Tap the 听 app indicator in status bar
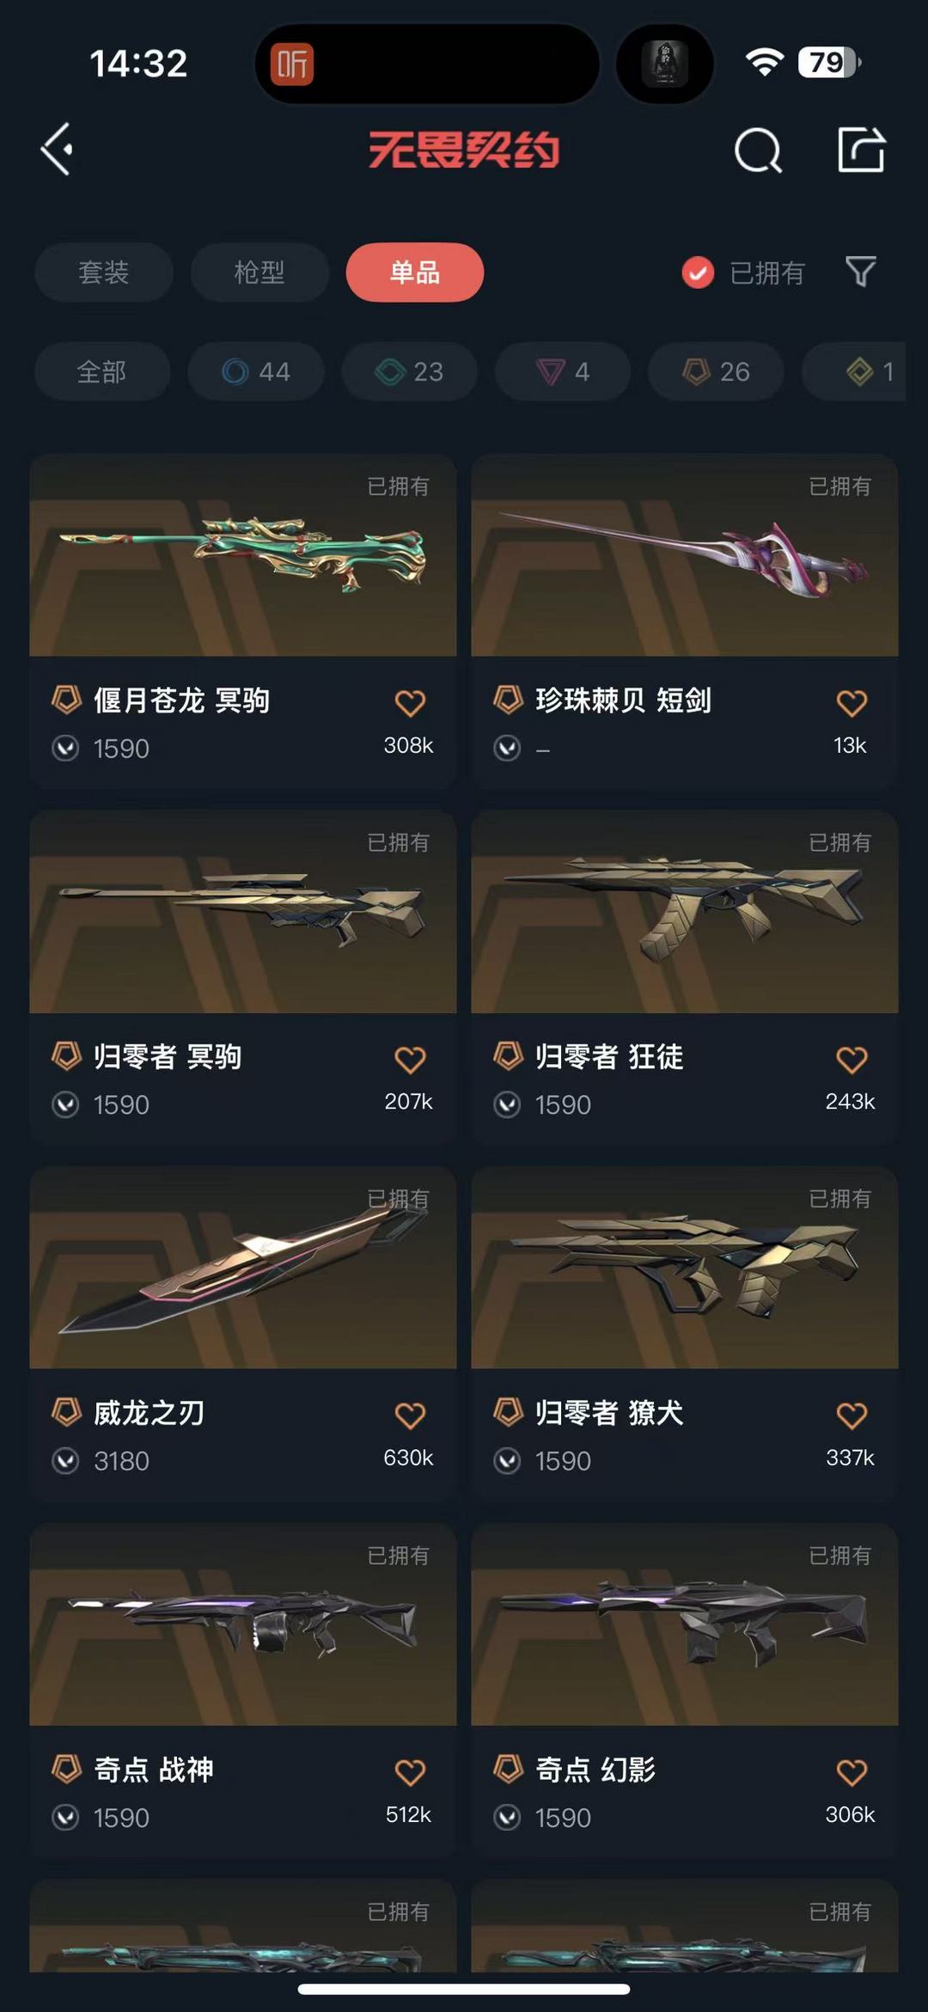This screenshot has height=2012, width=928. (292, 64)
